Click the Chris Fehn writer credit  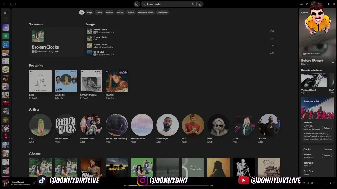point(308,171)
